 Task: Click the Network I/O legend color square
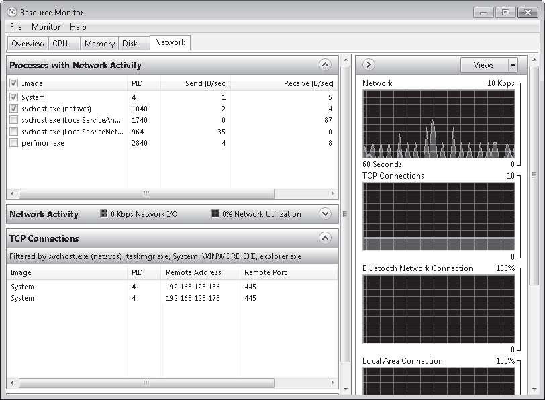click(x=103, y=214)
